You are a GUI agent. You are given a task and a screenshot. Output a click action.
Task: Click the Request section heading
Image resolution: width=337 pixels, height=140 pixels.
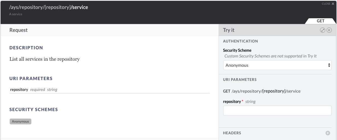point(19,30)
